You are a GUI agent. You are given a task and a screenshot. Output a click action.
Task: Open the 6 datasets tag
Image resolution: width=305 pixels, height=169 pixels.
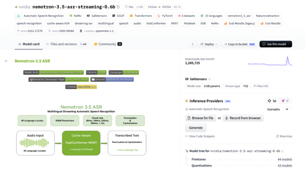tap(186, 16)
